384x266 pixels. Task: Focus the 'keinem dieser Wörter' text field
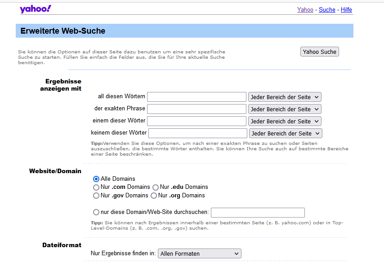198,133
